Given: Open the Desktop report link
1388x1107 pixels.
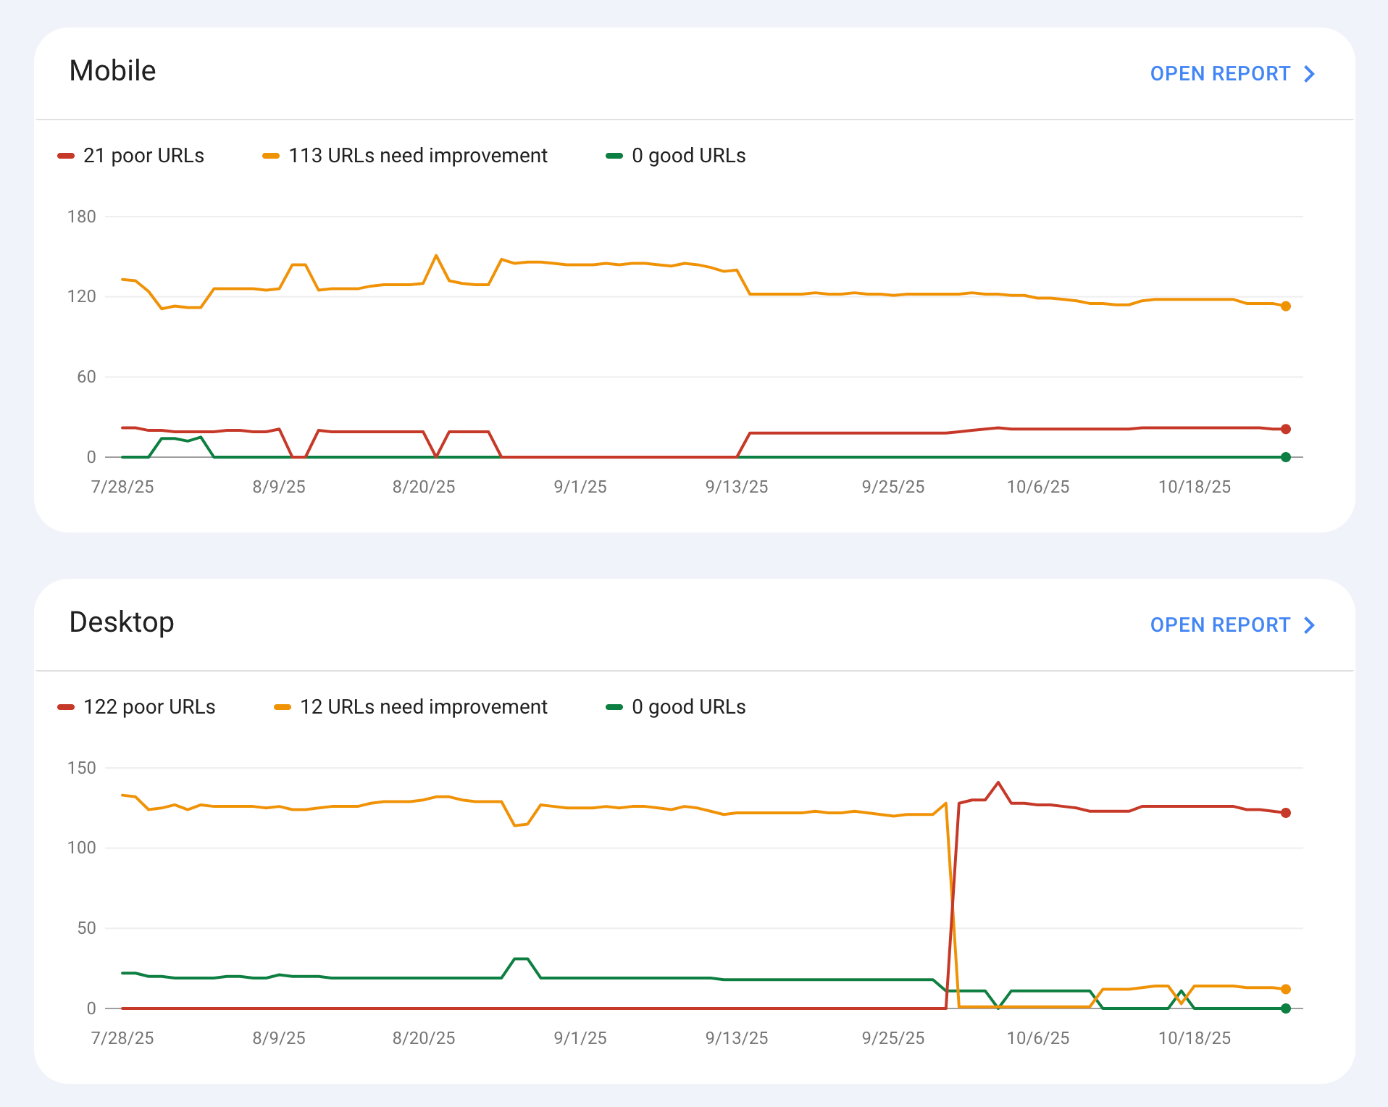Looking at the screenshot, I should [1220, 625].
